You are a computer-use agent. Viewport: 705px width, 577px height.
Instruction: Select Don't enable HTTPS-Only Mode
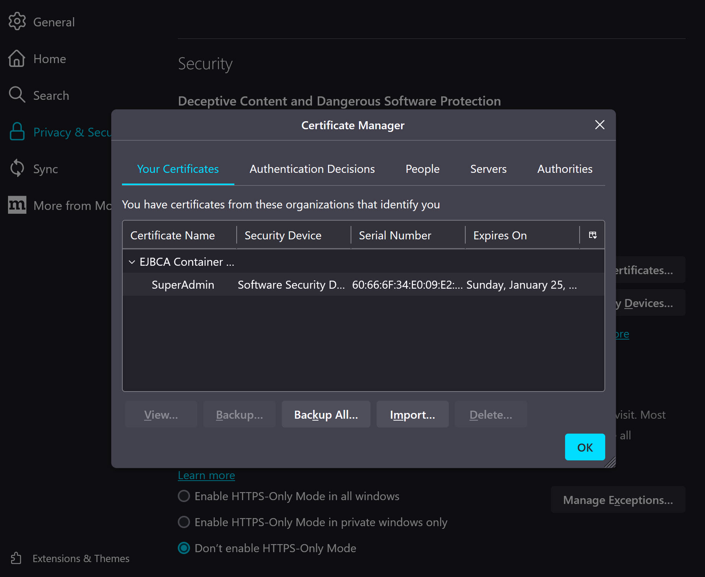click(x=184, y=548)
